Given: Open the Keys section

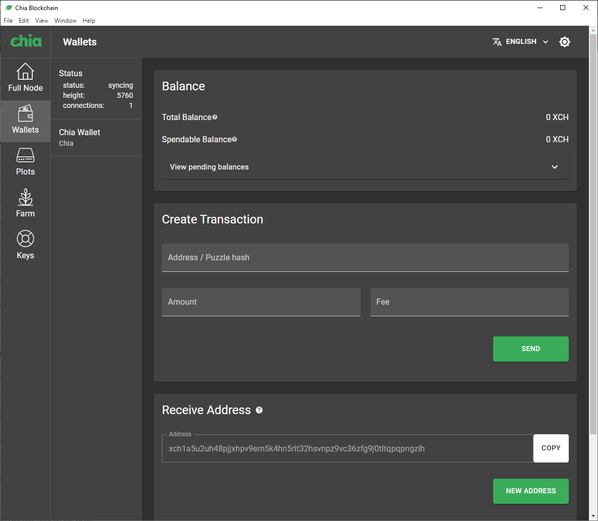Looking at the screenshot, I should 25,246.
